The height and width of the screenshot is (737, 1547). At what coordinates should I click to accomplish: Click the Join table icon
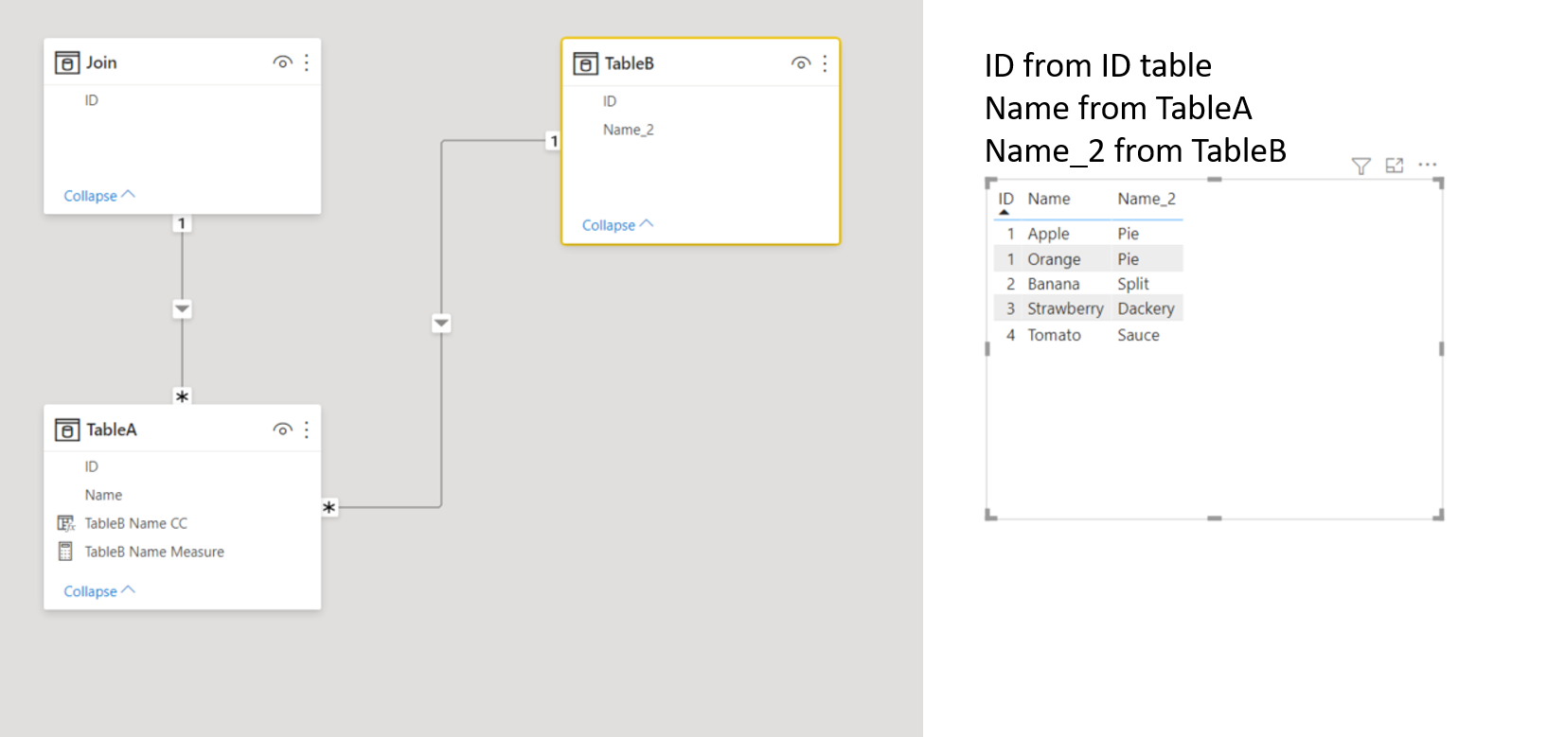[66, 62]
